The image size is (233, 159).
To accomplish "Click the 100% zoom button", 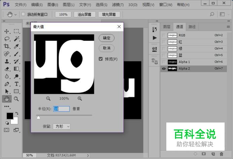I will coord(63,14).
